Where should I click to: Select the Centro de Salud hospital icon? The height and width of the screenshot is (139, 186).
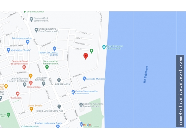click(24, 67)
